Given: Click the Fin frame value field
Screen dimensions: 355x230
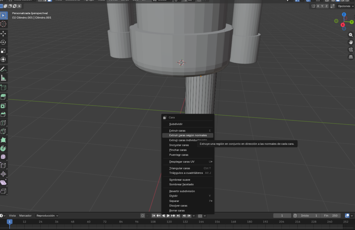Looking at the screenshot, I should click(x=331, y=215).
